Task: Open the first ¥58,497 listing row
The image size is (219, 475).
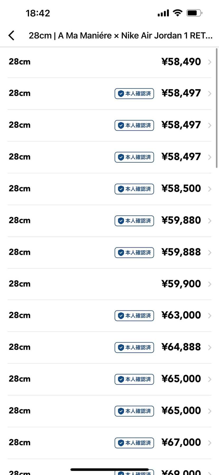Action: [106, 93]
